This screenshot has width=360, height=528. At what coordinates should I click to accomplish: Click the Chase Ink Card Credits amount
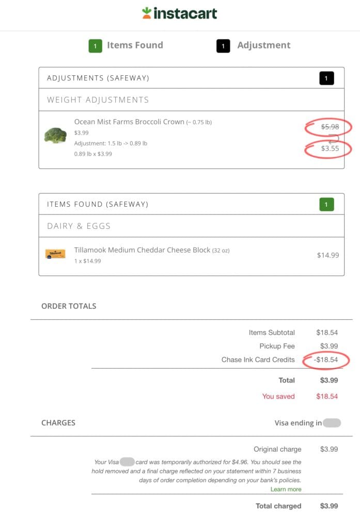click(325, 360)
